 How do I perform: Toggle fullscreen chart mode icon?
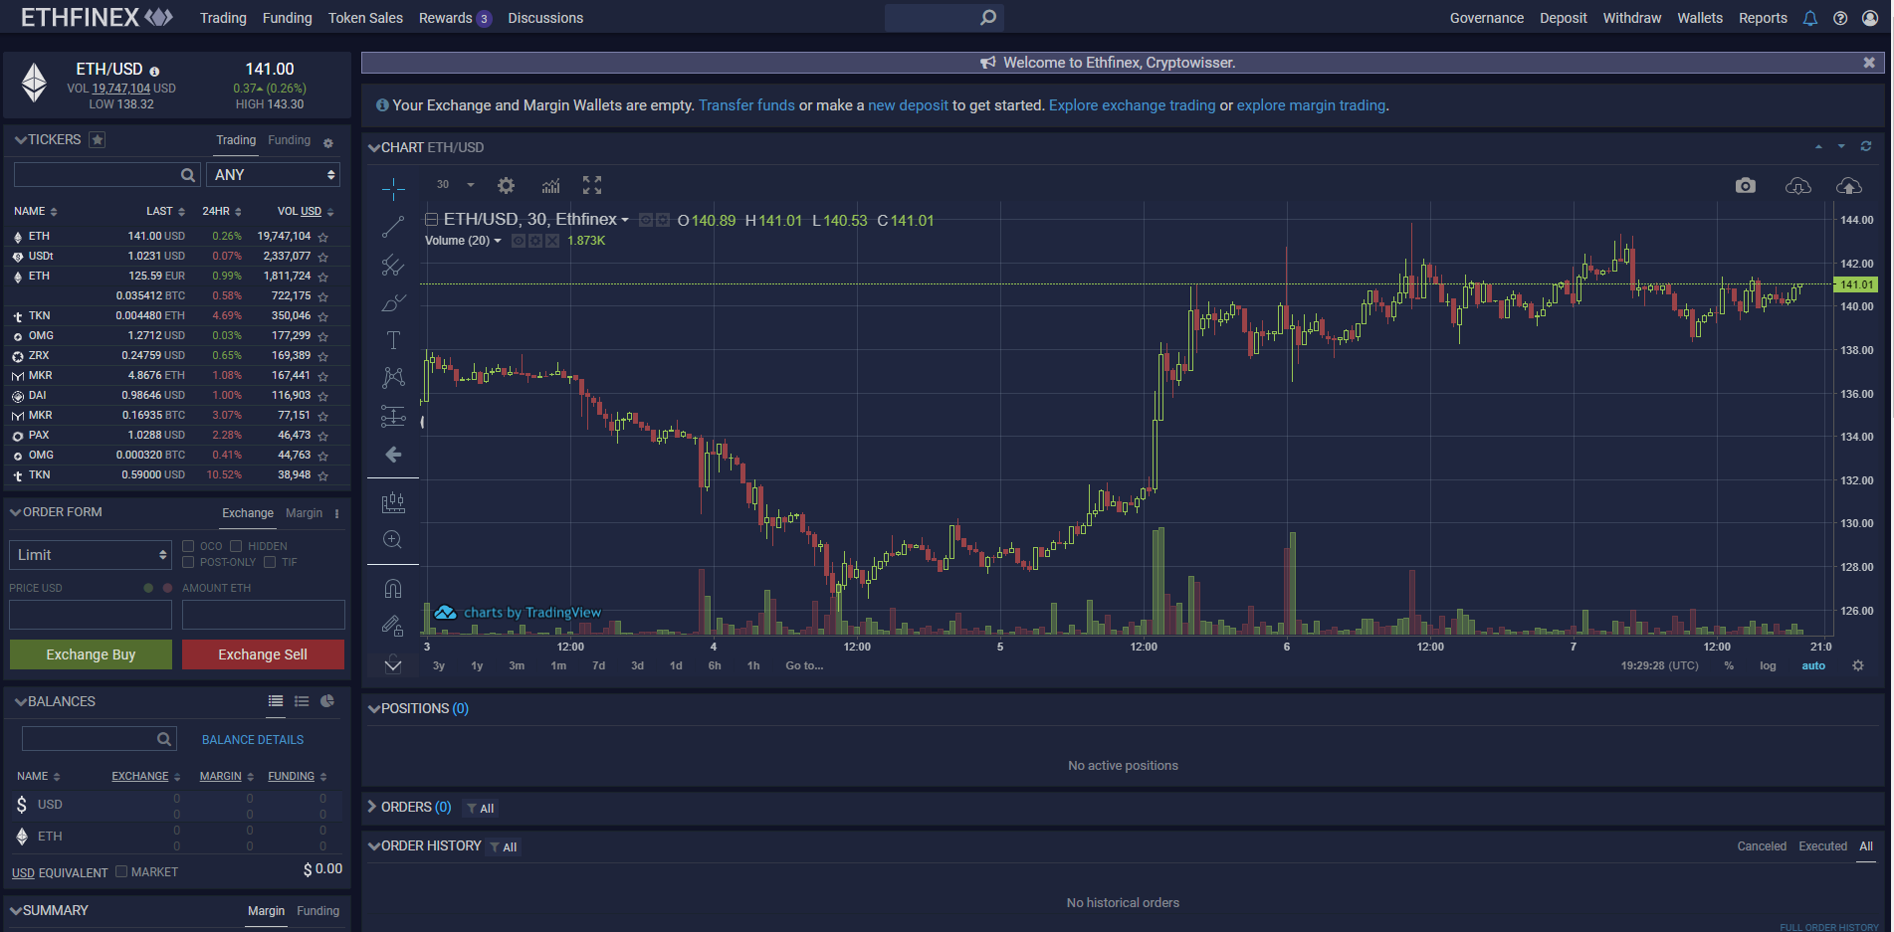click(592, 185)
